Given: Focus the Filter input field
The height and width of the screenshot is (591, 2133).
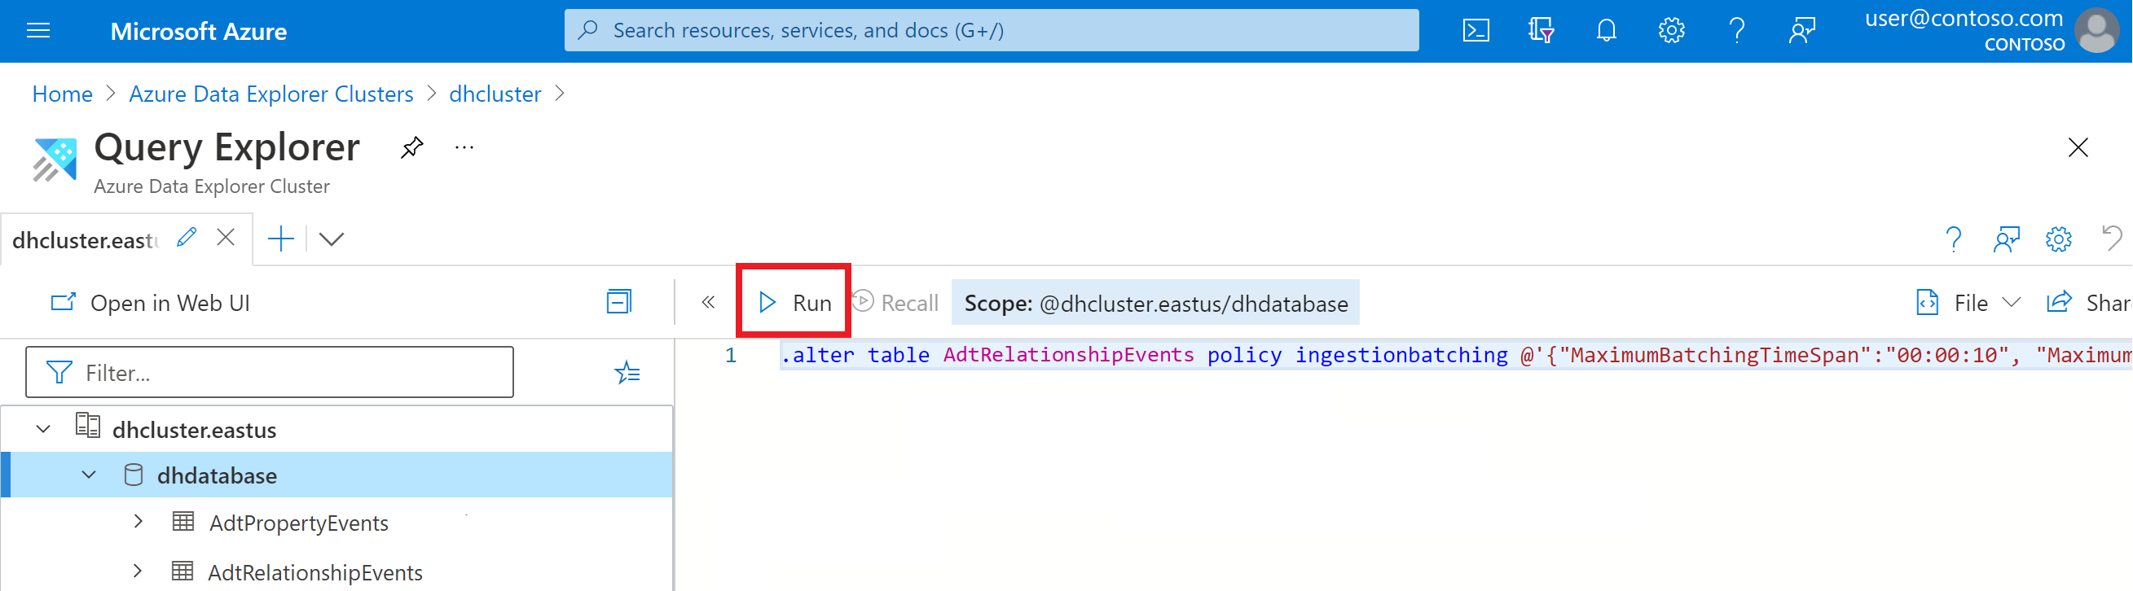Looking at the screenshot, I should point(270,373).
